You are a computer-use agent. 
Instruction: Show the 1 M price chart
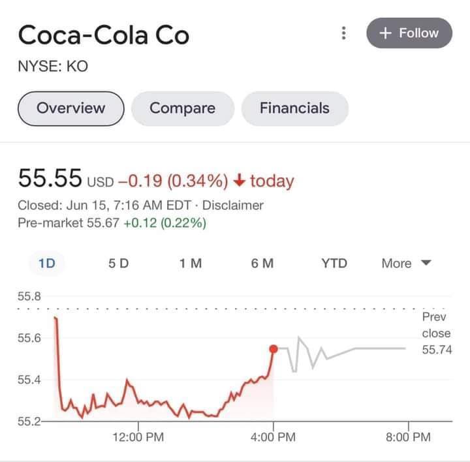click(190, 264)
